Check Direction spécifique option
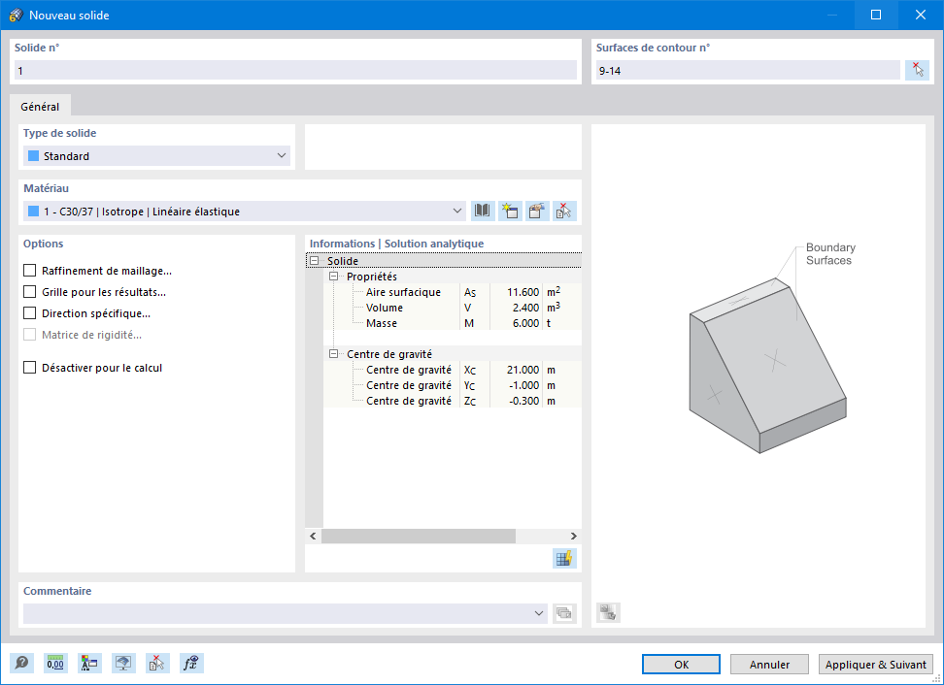 click(29, 313)
